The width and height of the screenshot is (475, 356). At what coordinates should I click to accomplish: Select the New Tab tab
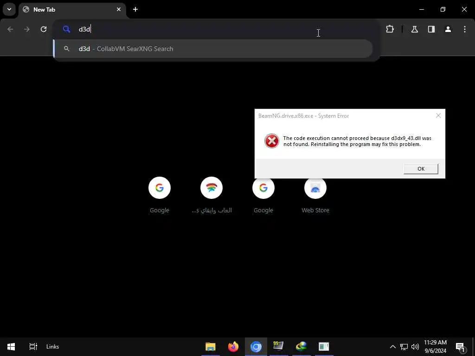point(73,9)
